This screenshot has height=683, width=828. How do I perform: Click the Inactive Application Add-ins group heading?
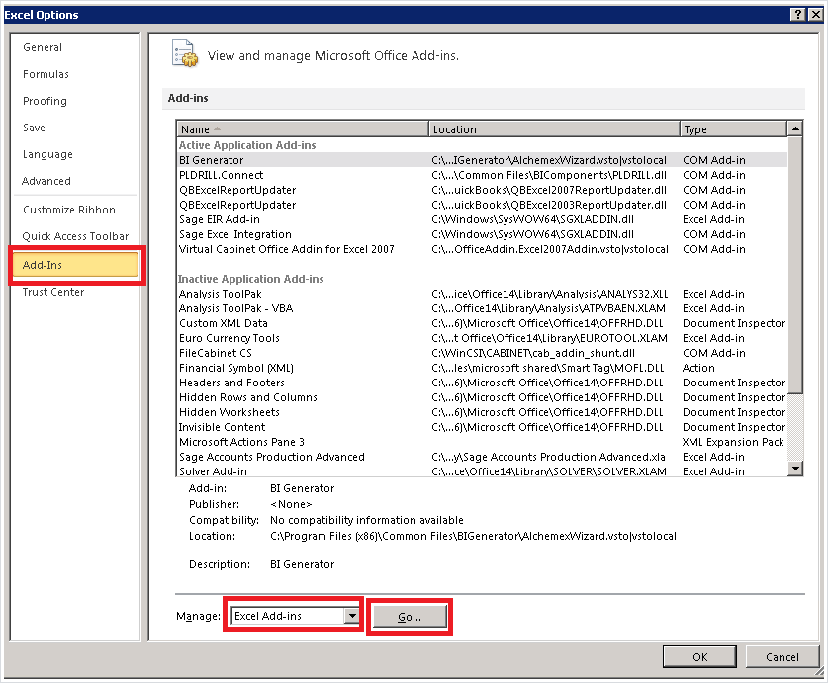point(251,279)
